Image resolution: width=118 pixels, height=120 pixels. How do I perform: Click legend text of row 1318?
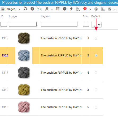tap(61, 107)
